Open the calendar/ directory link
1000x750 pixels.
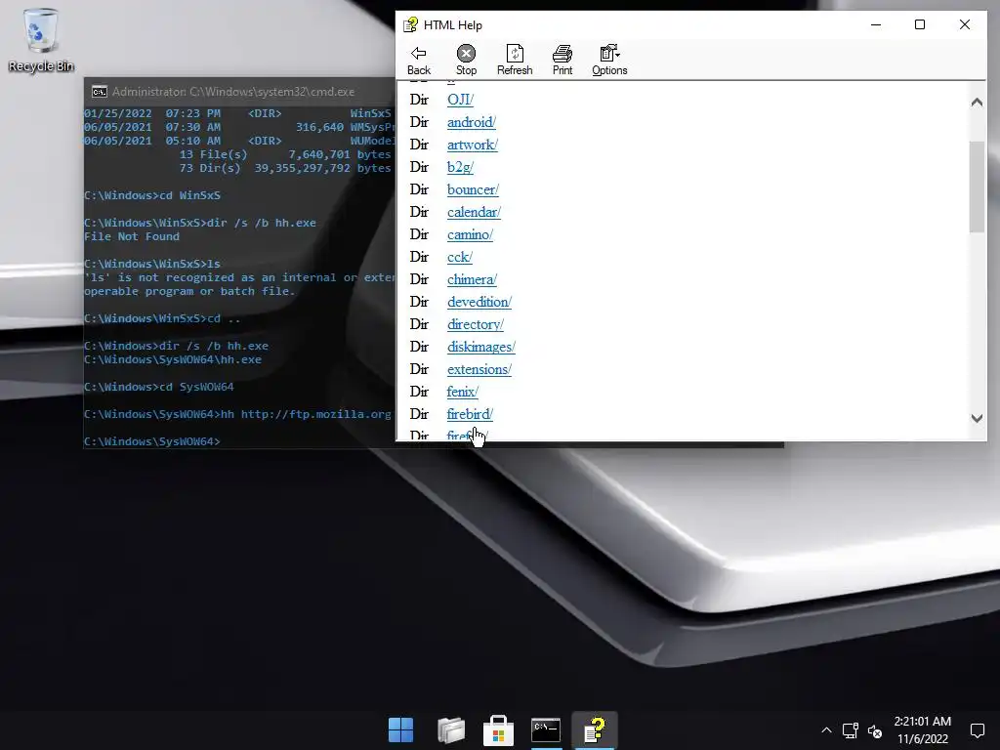tap(474, 212)
